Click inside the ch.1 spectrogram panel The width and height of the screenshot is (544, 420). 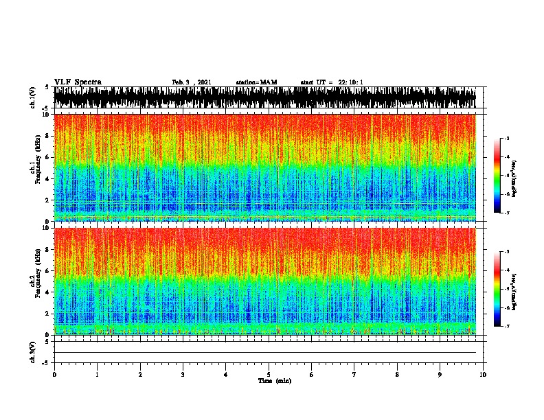coord(265,167)
